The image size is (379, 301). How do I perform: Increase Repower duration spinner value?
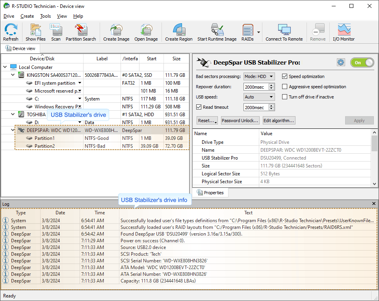271,85
